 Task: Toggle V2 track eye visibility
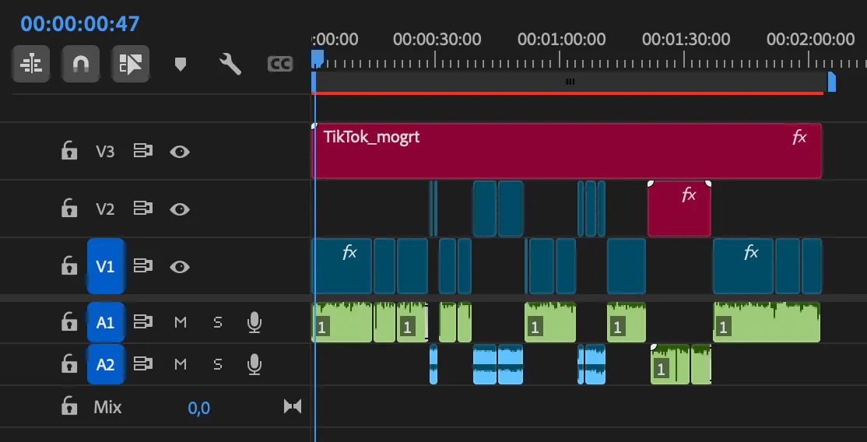pyautogui.click(x=180, y=209)
